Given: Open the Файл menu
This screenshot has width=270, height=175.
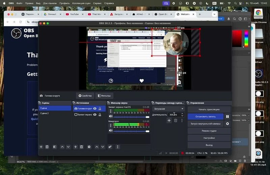Looking at the screenshot, I should (x=19, y=3).
